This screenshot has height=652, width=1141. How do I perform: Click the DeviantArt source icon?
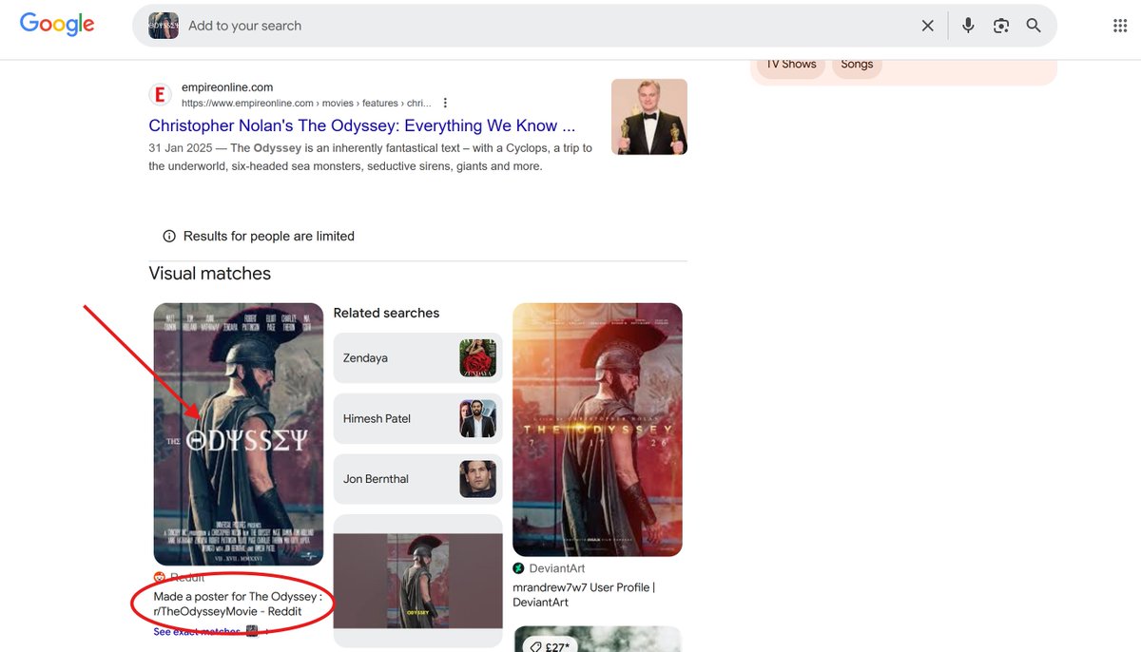pos(518,568)
